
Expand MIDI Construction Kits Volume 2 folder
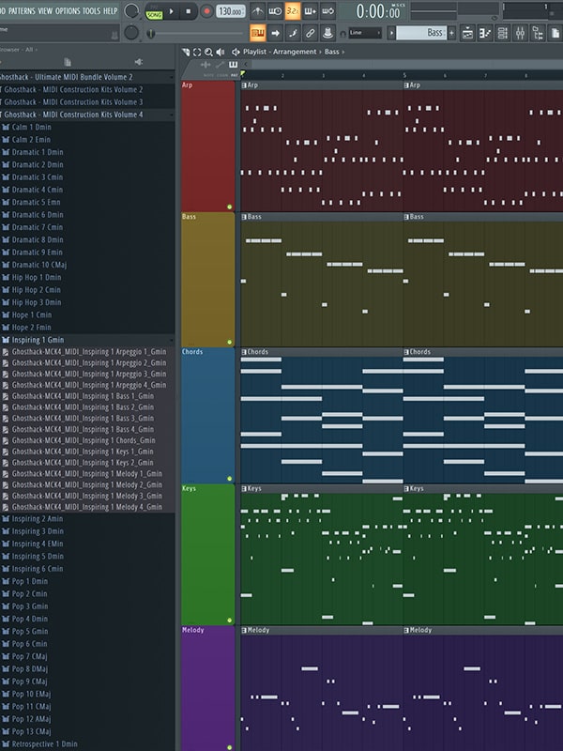pos(87,89)
